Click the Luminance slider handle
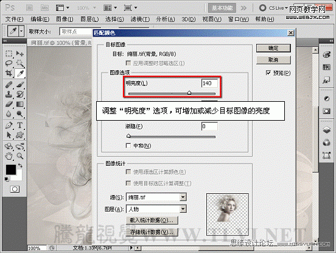The image size is (336, 253). (189, 93)
